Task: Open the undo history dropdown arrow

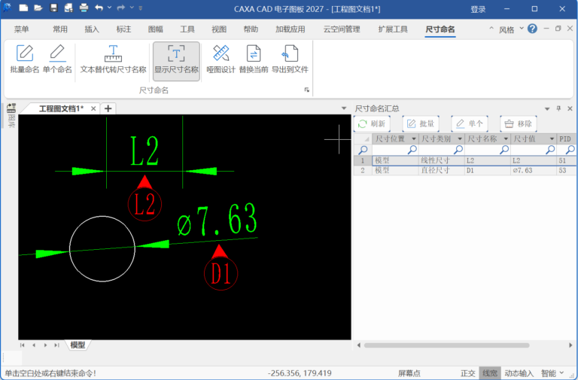Action: click(109, 8)
